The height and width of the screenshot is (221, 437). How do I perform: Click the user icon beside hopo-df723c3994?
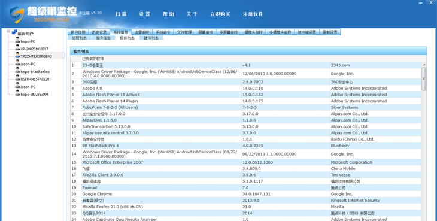click(x=17, y=93)
